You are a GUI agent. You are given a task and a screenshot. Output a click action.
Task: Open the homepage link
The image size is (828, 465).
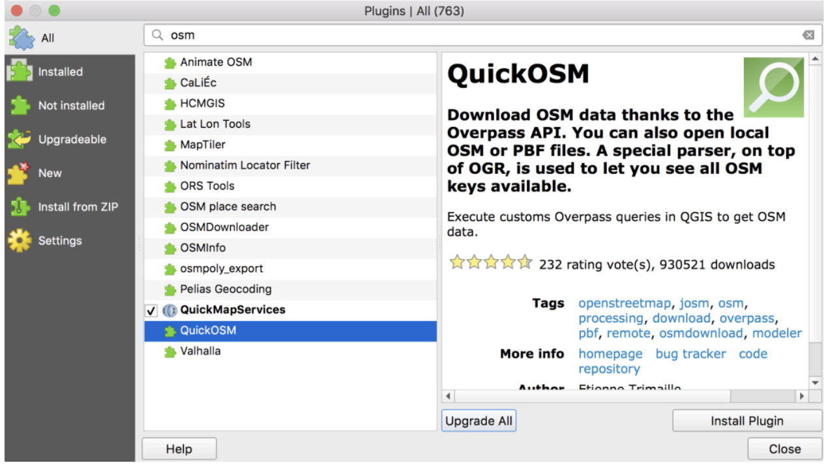pos(610,354)
